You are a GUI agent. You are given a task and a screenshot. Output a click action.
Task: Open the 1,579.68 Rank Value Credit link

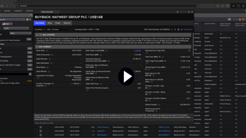(x=137, y=50)
